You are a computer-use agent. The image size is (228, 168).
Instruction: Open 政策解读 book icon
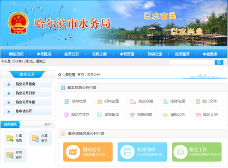[99, 115]
